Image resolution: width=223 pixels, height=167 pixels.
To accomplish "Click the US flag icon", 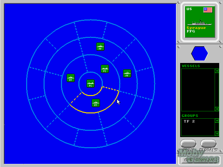I will pyautogui.click(x=208, y=10).
